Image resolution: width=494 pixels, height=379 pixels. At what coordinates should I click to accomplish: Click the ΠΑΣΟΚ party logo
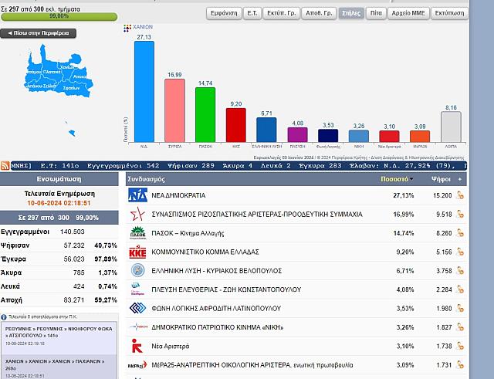137,233
